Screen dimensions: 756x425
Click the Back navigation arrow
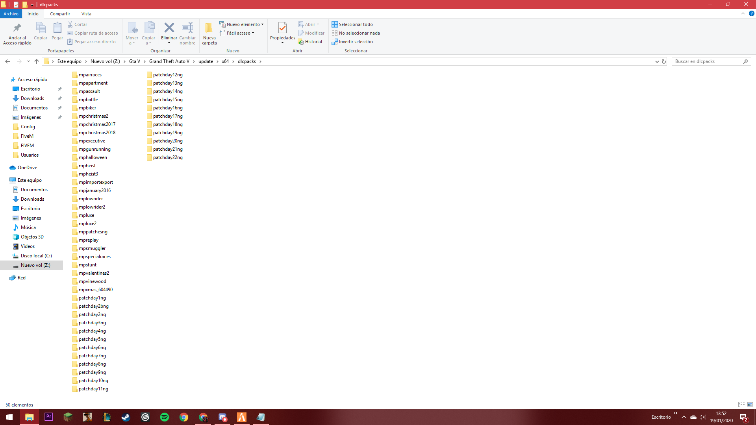7,61
